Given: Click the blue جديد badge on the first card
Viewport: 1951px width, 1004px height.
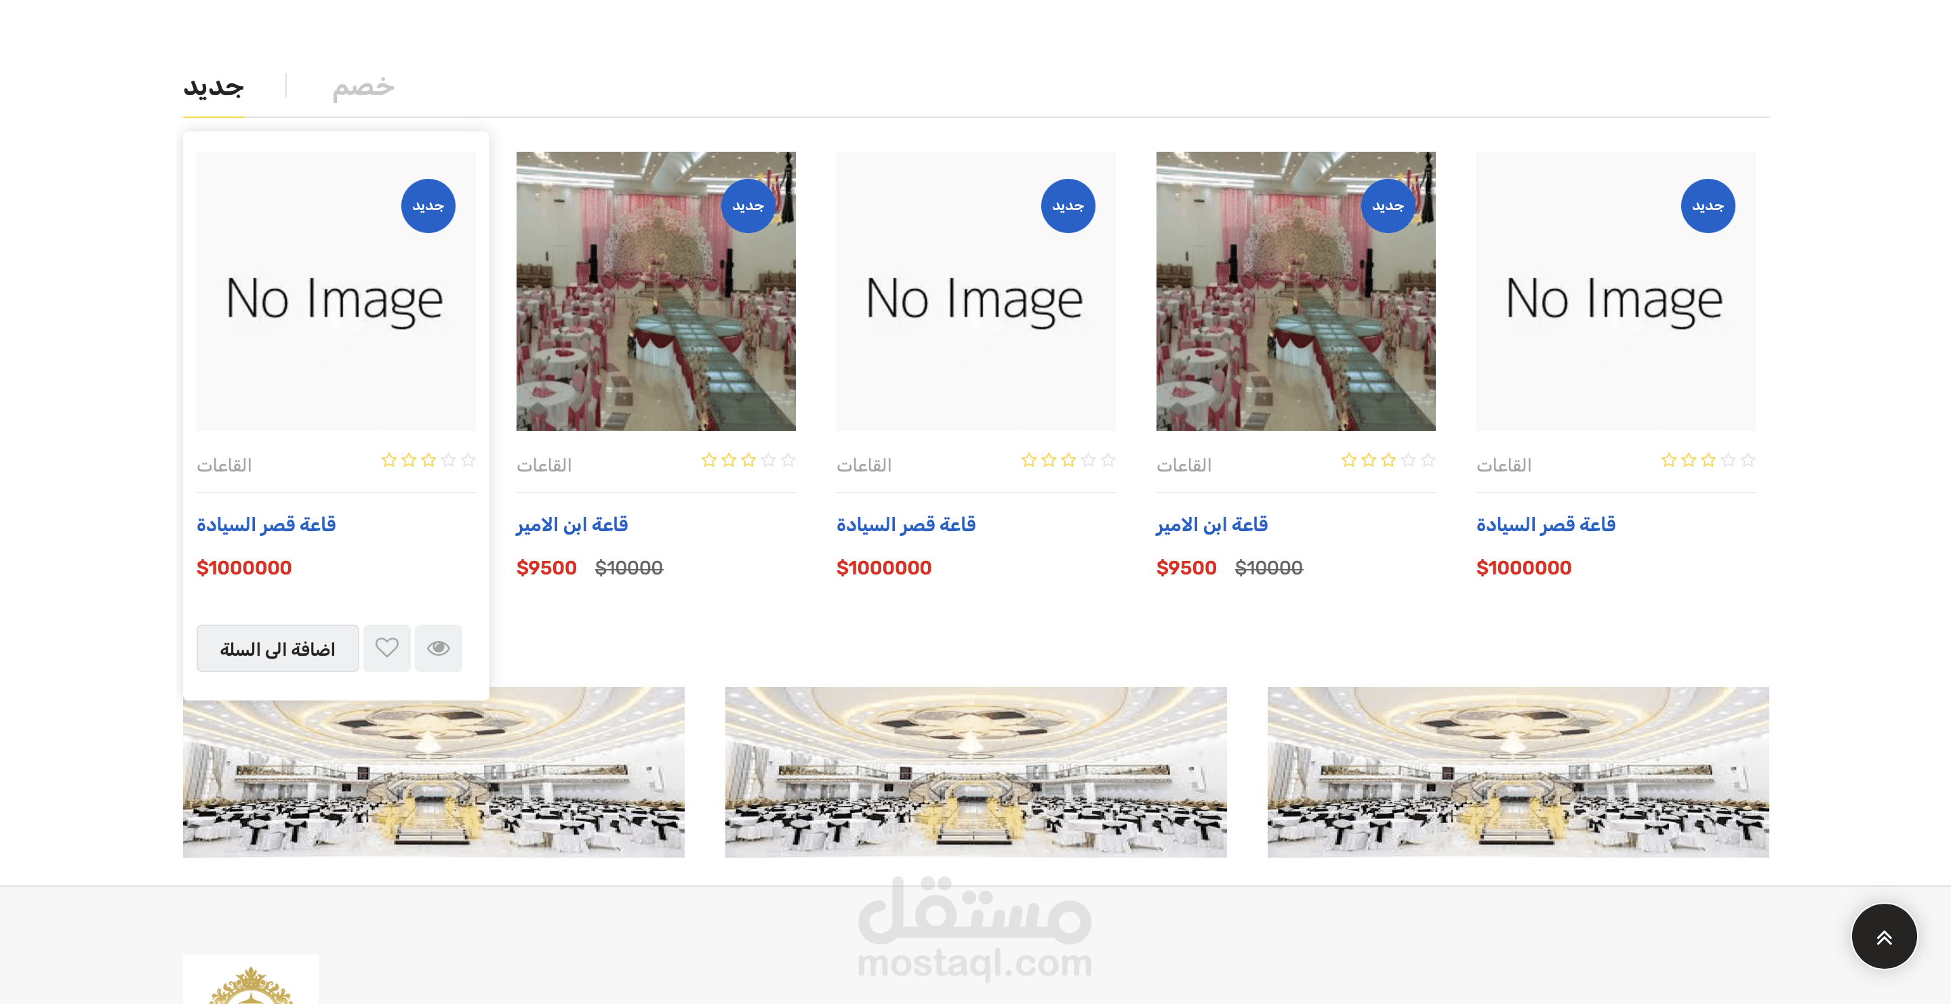Looking at the screenshot, I should (x=428, y=206).
